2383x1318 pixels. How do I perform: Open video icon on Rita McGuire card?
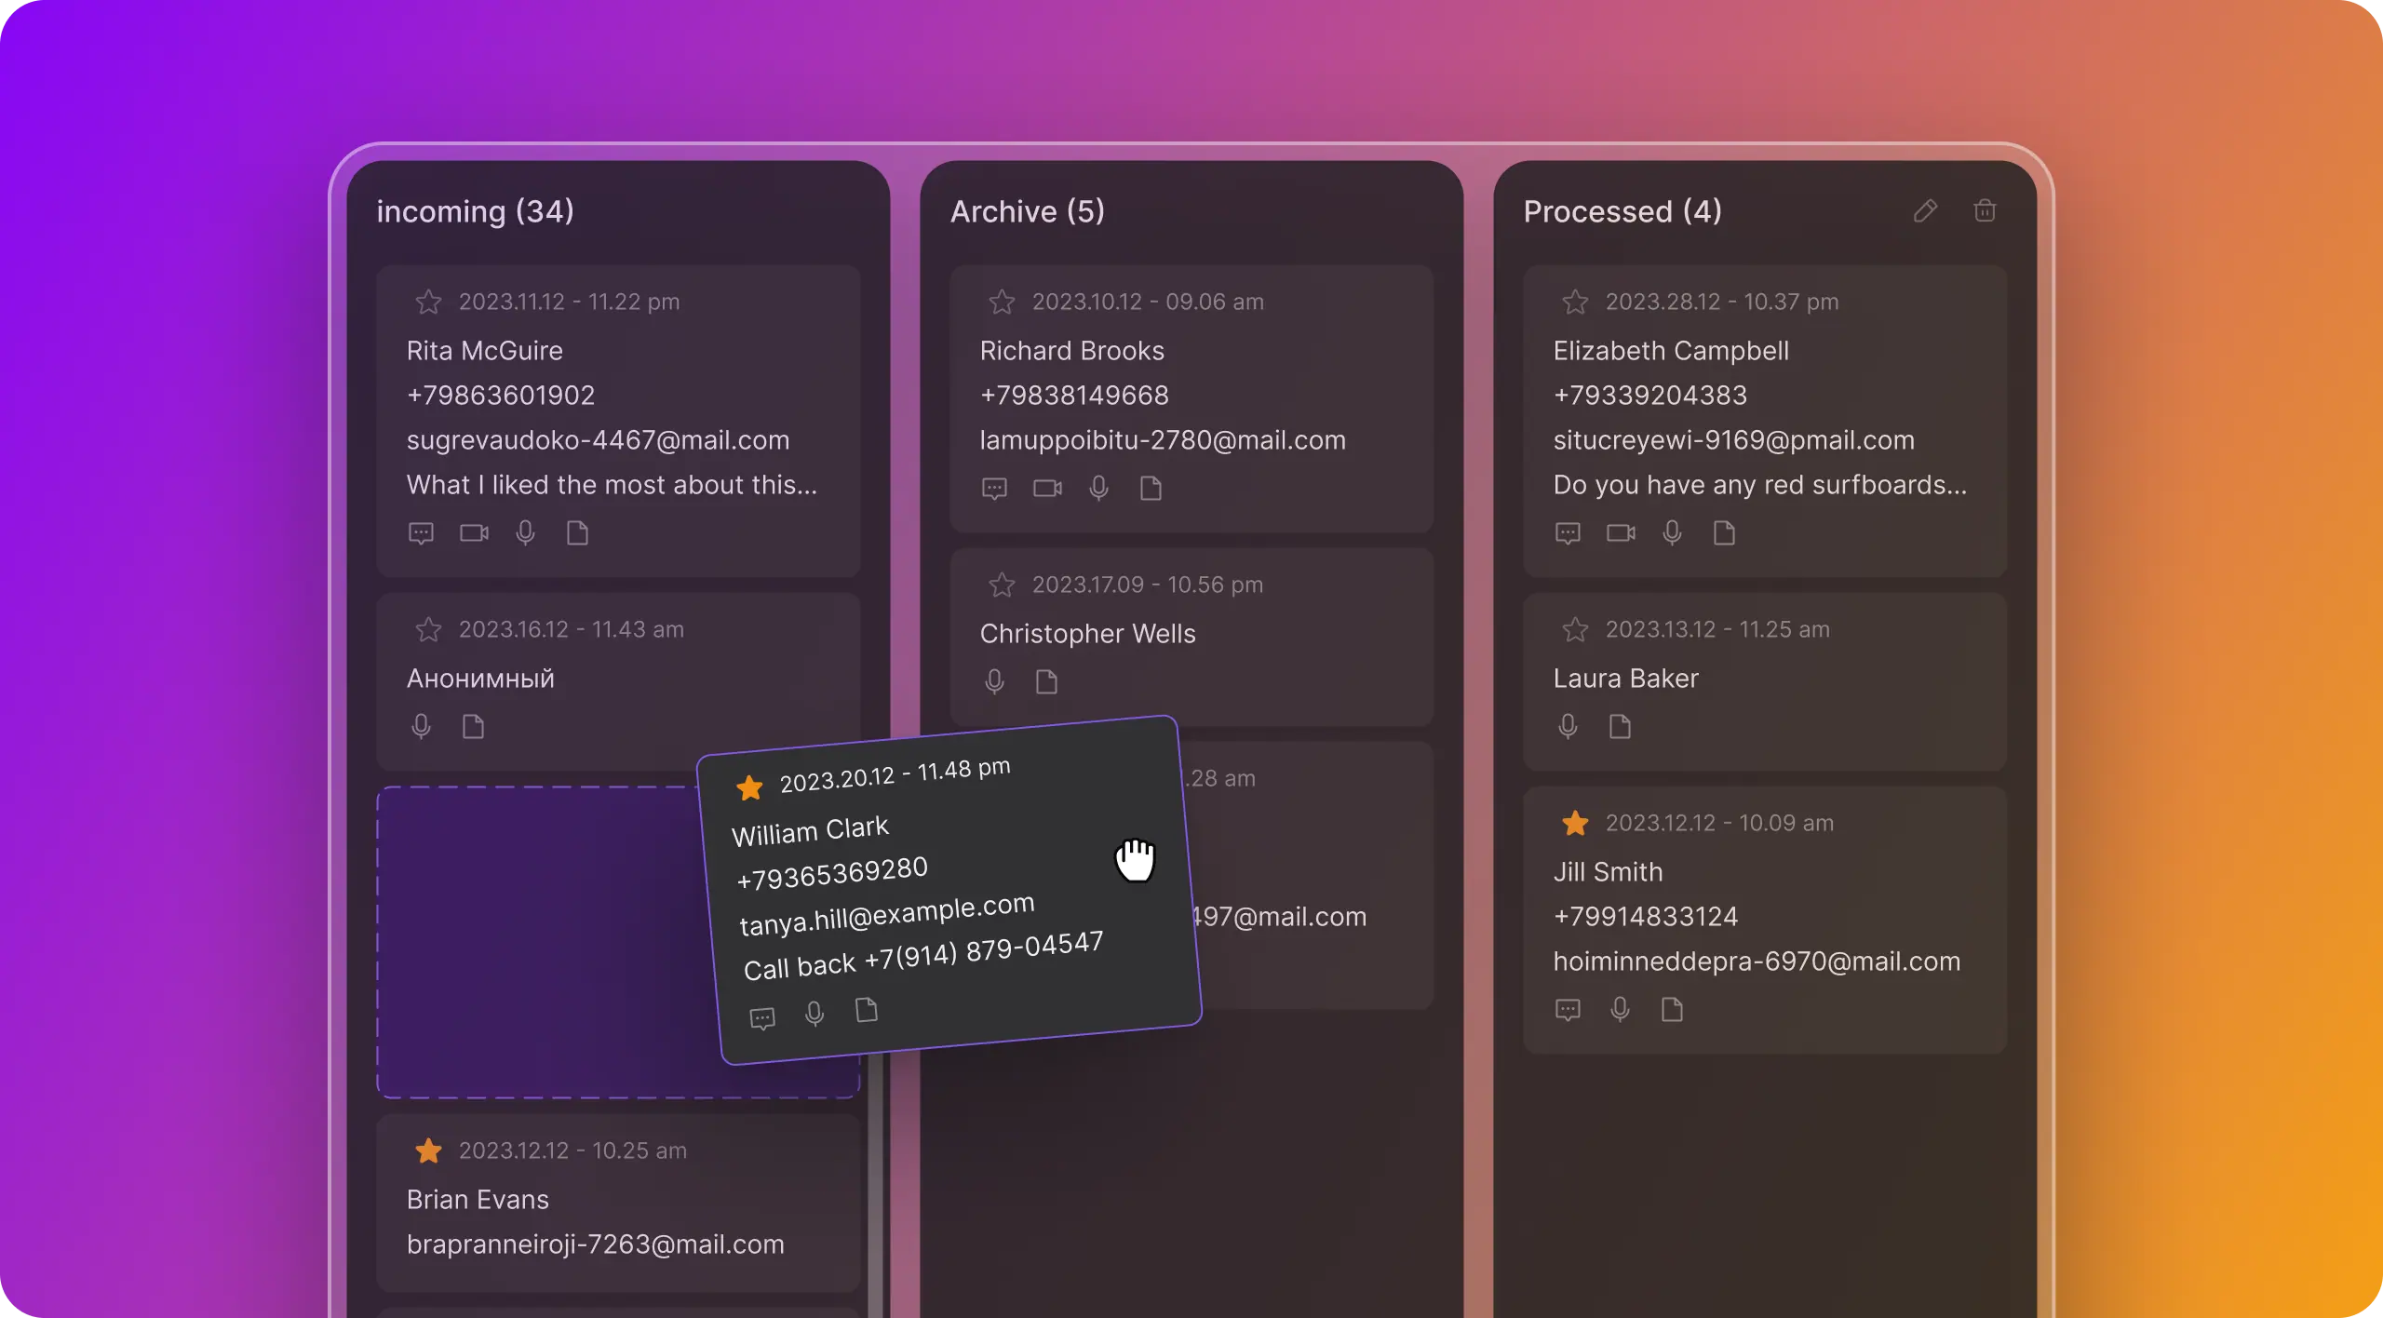pos(474,532)
